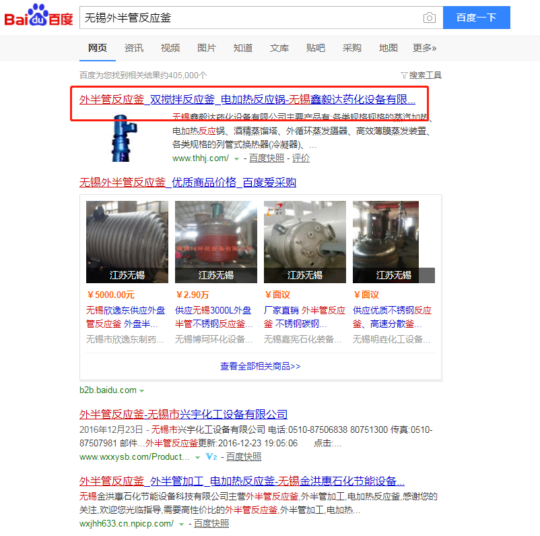The height and width of the screenshot is (536, 540).
Task: Open 无锡外半管反应釜_优质商品价格_百度爱采购 link
Action: click(x=188, y=183)
